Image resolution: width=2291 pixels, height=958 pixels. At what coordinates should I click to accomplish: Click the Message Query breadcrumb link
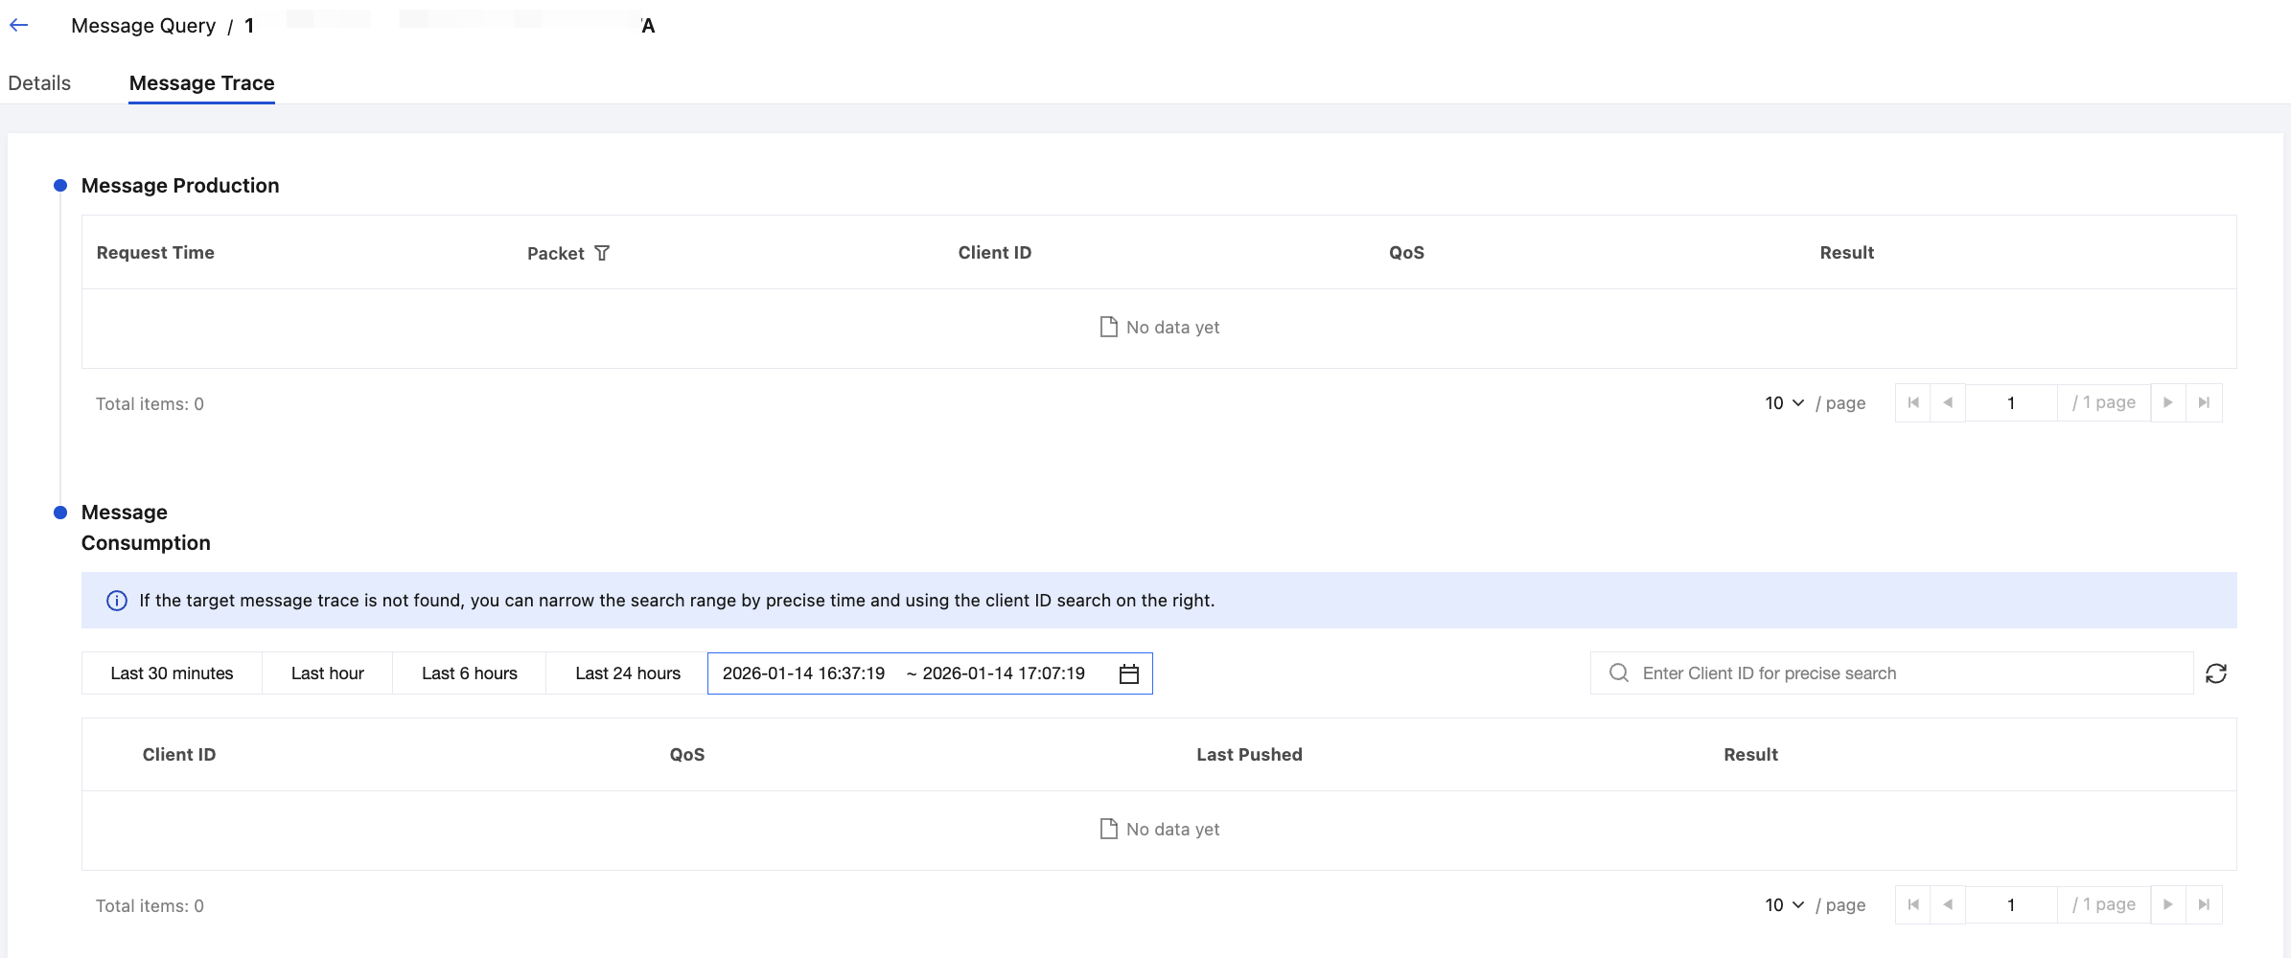[x=143, y=26]
